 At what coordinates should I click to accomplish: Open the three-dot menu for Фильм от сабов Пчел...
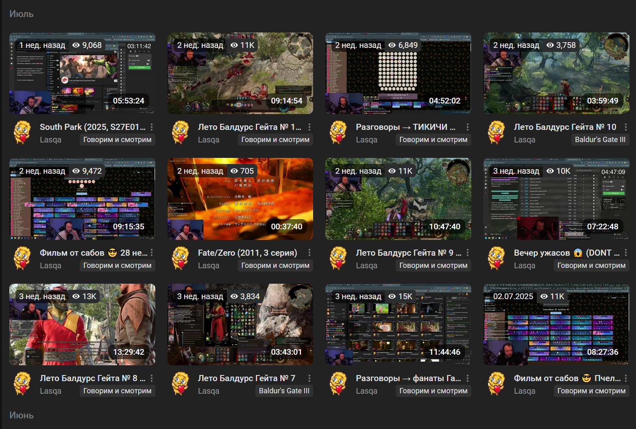point(626,378)
